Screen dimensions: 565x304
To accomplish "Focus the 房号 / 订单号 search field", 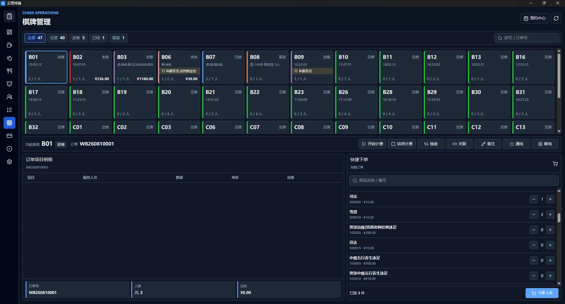I will click(x=527, y=38).
